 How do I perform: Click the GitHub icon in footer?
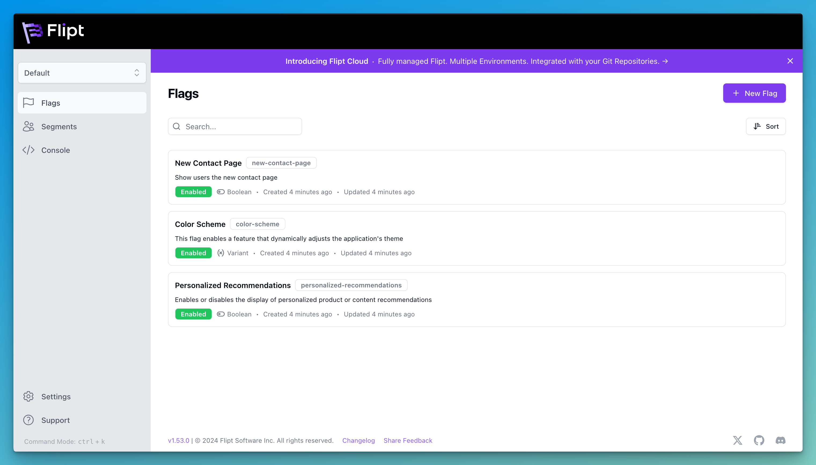point(759,440)
